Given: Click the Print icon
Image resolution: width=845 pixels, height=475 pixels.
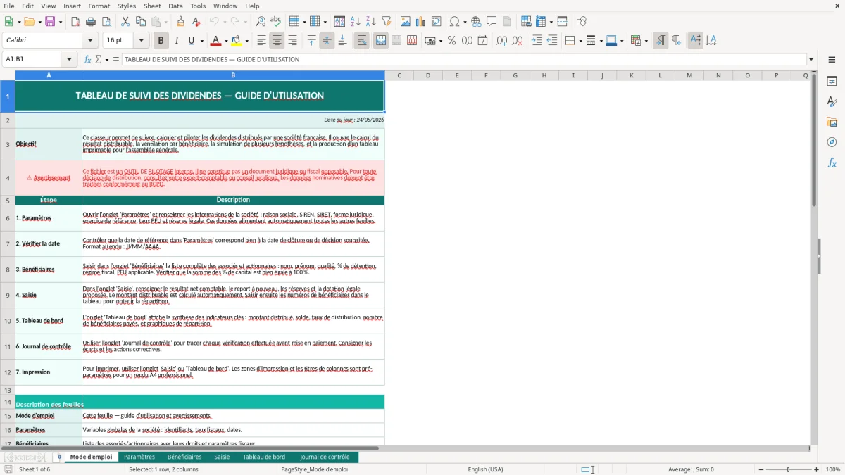Looking at the screenshot, I should pyautogui.click(x=91, y=22).
